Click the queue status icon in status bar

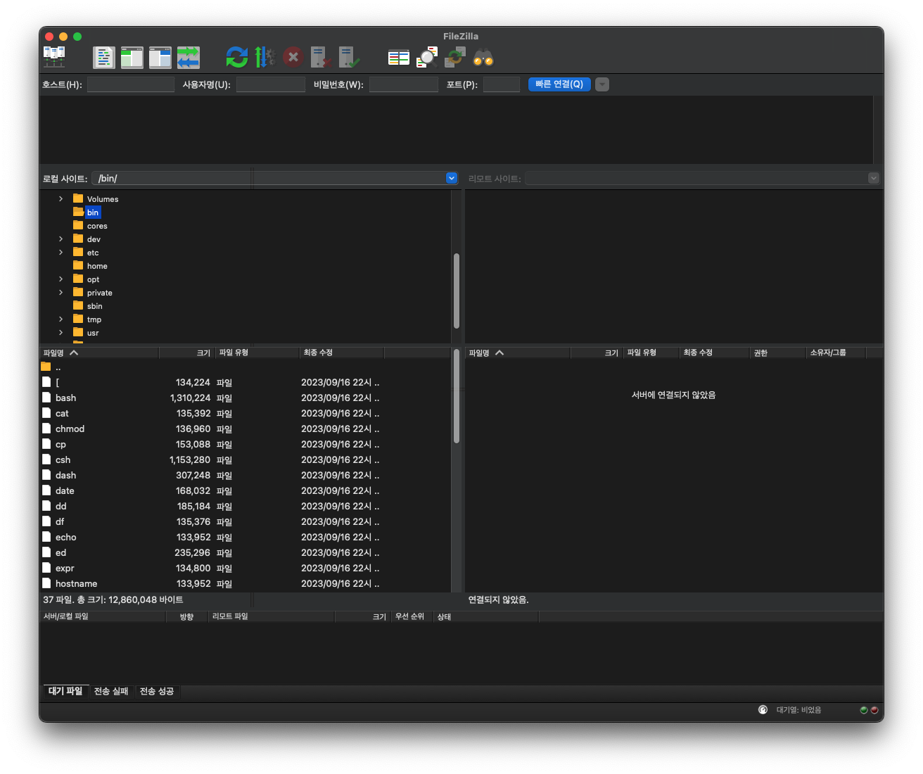[763, 710]
